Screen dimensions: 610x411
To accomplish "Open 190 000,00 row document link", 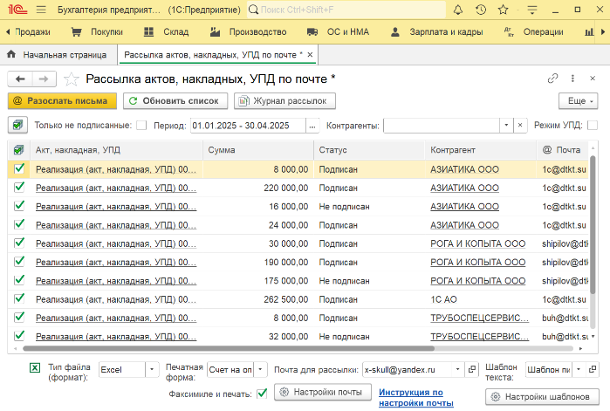I will pos(116,263).
